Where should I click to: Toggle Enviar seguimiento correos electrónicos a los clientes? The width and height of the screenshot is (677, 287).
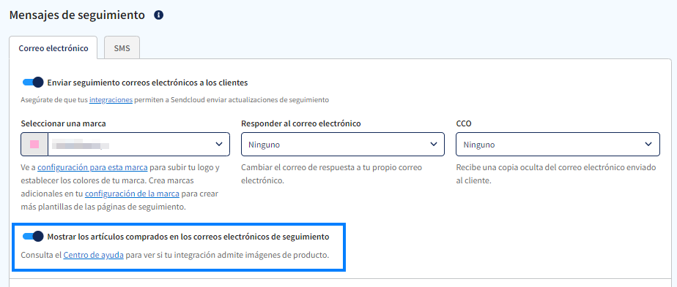pos(33,83)
